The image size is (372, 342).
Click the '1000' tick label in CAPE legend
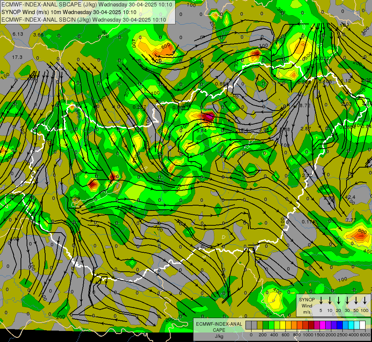point(309,335)
